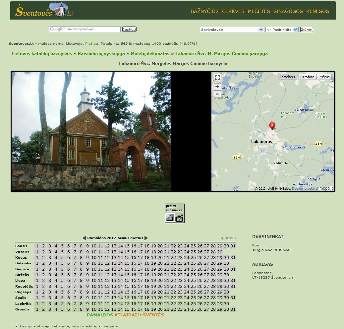344x329 pixels.
Task: Click priest name Jurgis KAZLAUSKAS
Action: (271, 250)
